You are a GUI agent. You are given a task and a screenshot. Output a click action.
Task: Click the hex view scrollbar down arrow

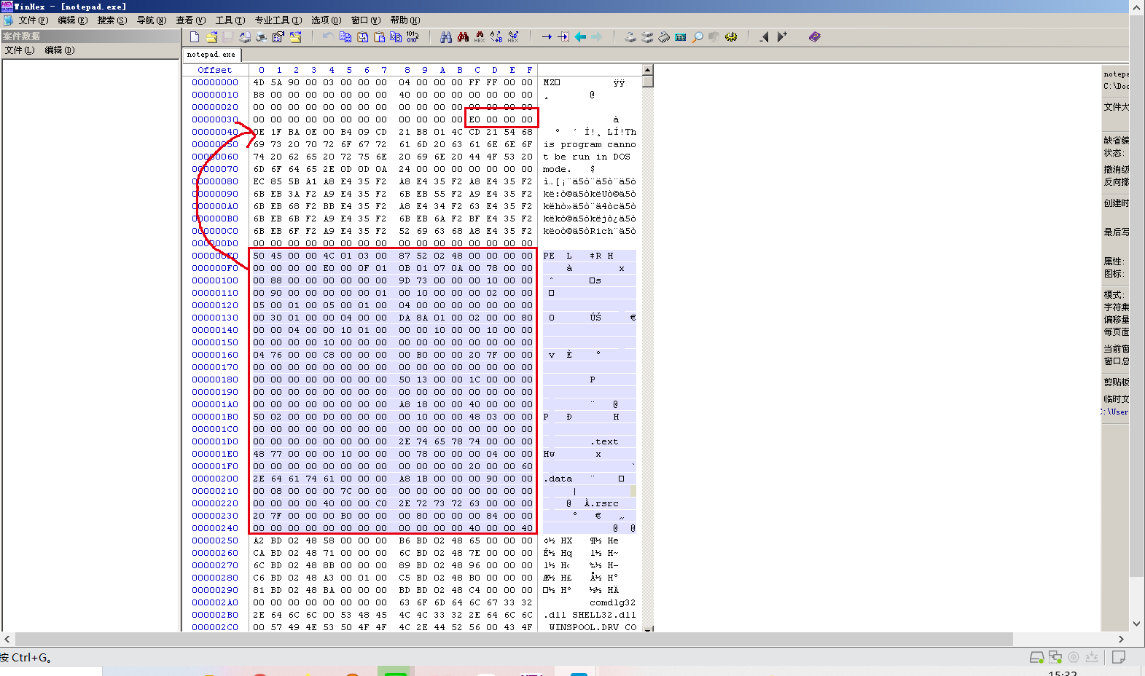pyautogui.click(x=647, y=628)
